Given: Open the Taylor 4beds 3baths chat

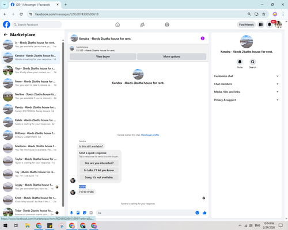Looking at the screenshot, I should pos(31,161).
